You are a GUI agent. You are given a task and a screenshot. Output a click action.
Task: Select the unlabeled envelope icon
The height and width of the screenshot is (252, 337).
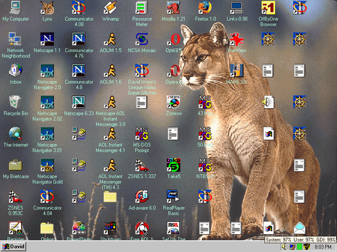(x=299, y=228)
